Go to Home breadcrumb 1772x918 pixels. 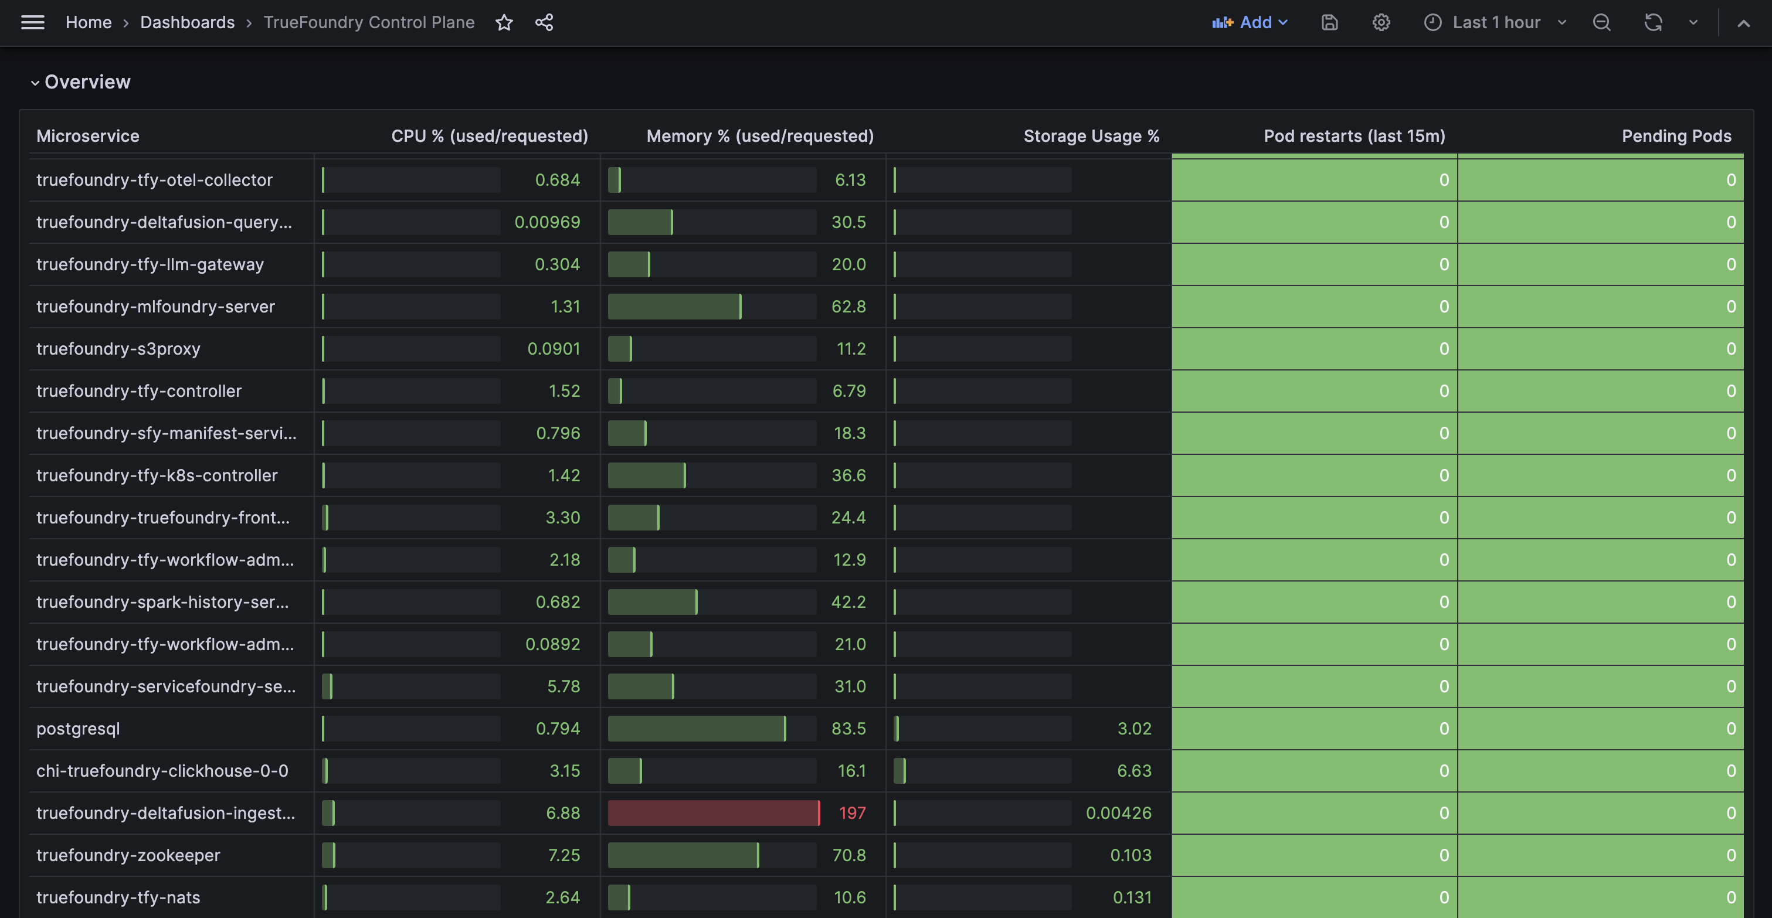click(x=89, y=23)
